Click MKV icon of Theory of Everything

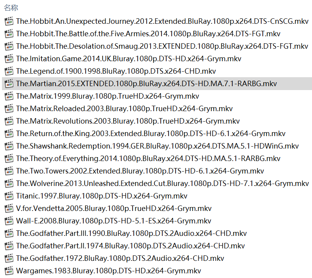9,159
